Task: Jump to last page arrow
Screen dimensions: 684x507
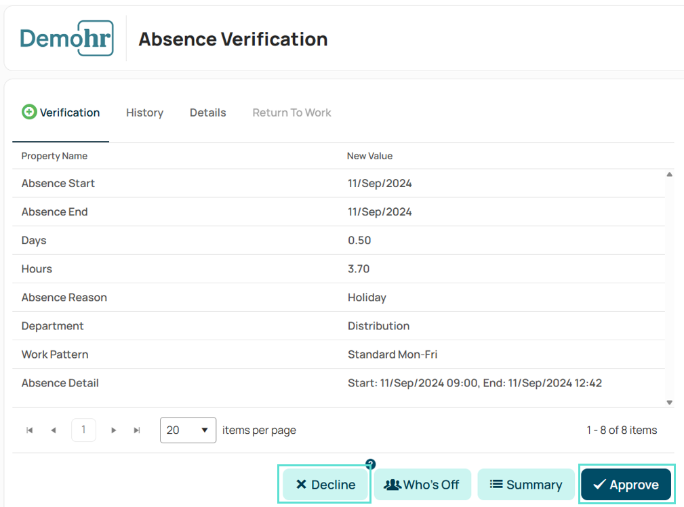Action: [137, 430]
